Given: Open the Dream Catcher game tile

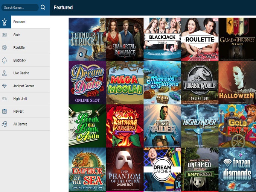Looking at the screenshot, I should pos(162,169).
